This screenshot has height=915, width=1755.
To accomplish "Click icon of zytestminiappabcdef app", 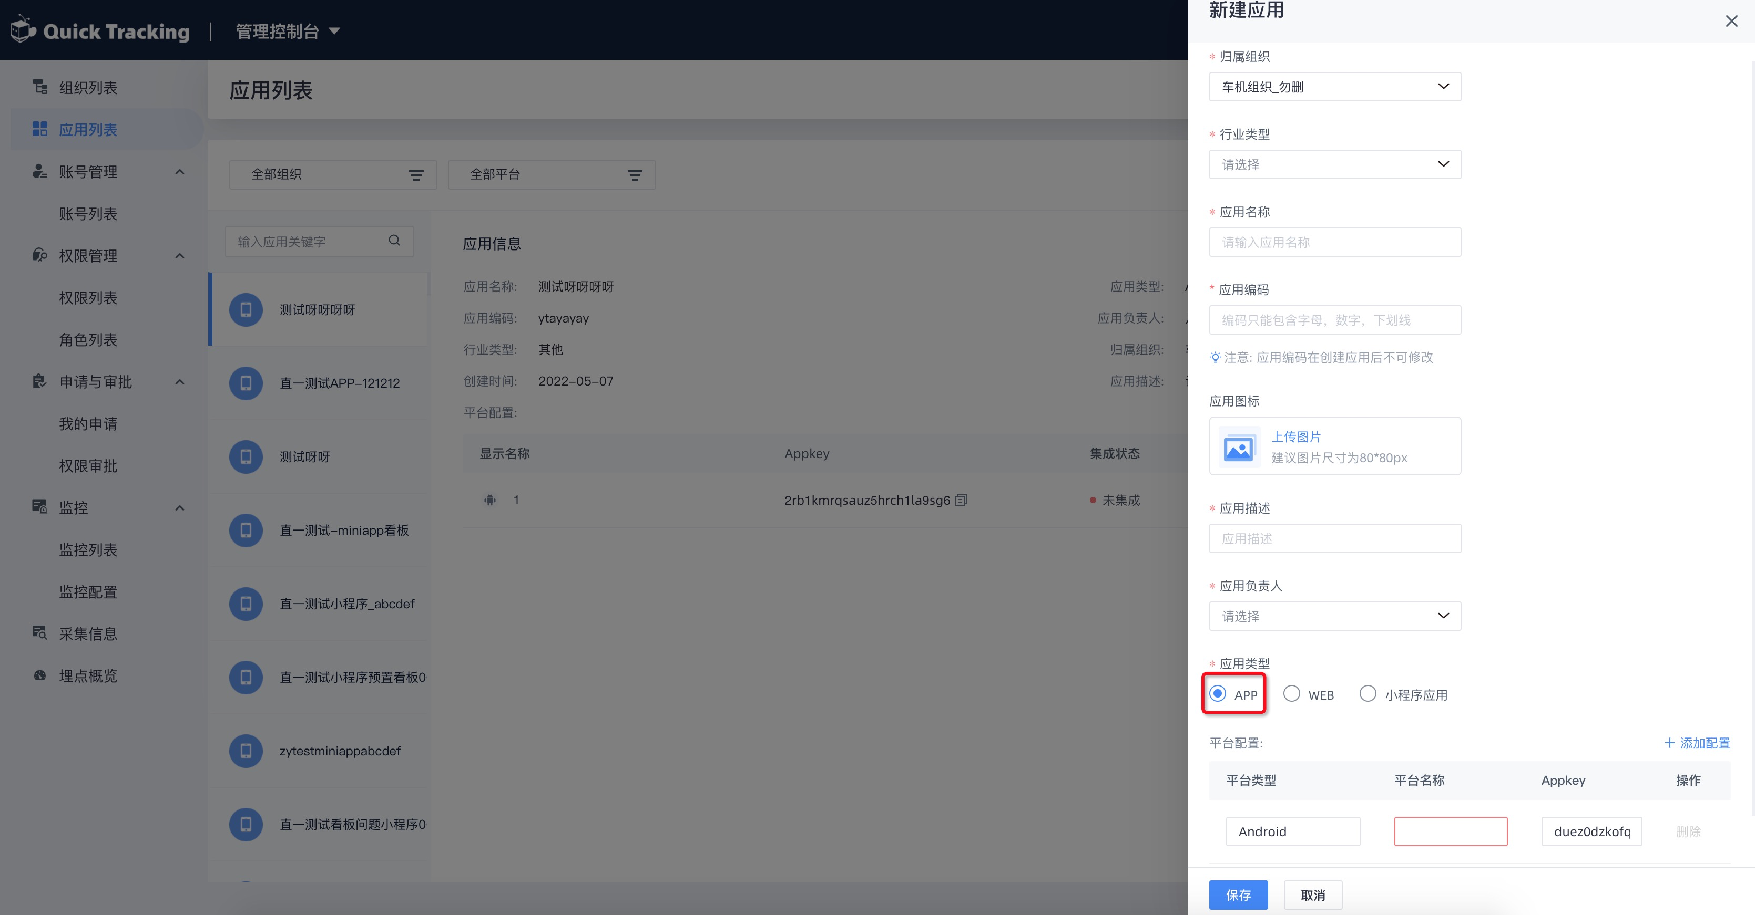I will (246, 751).
